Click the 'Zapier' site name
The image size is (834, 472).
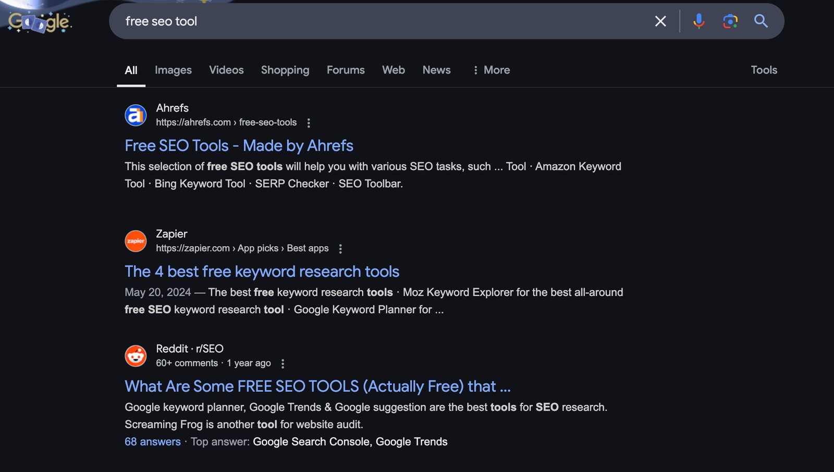pos(171,234)
